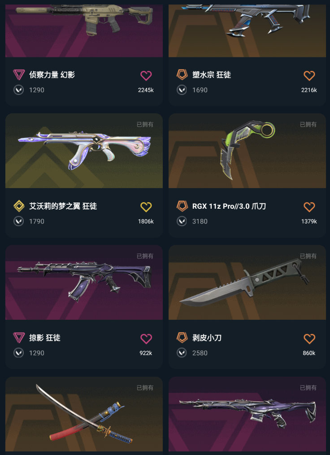Click the orange tier pentagon icon of 塑水宗 狂徒
330x455 pixels.
(182, 75)
